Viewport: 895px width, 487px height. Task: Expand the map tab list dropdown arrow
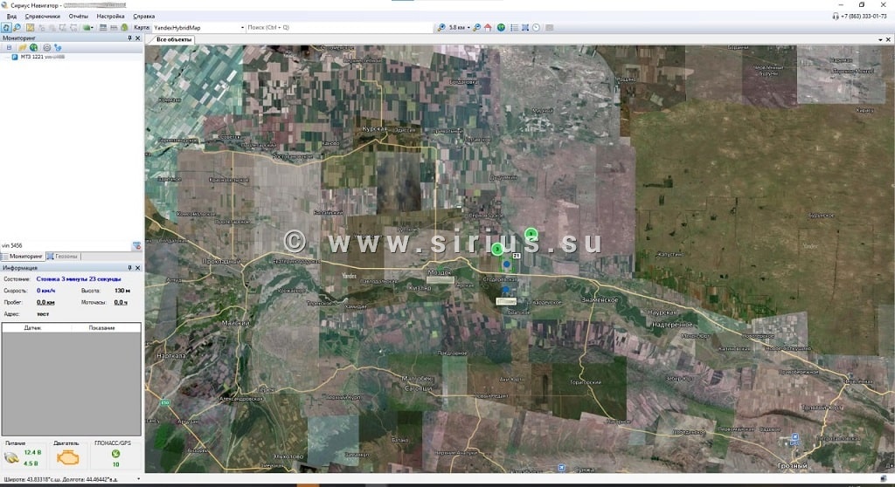(x=880, y=39)
